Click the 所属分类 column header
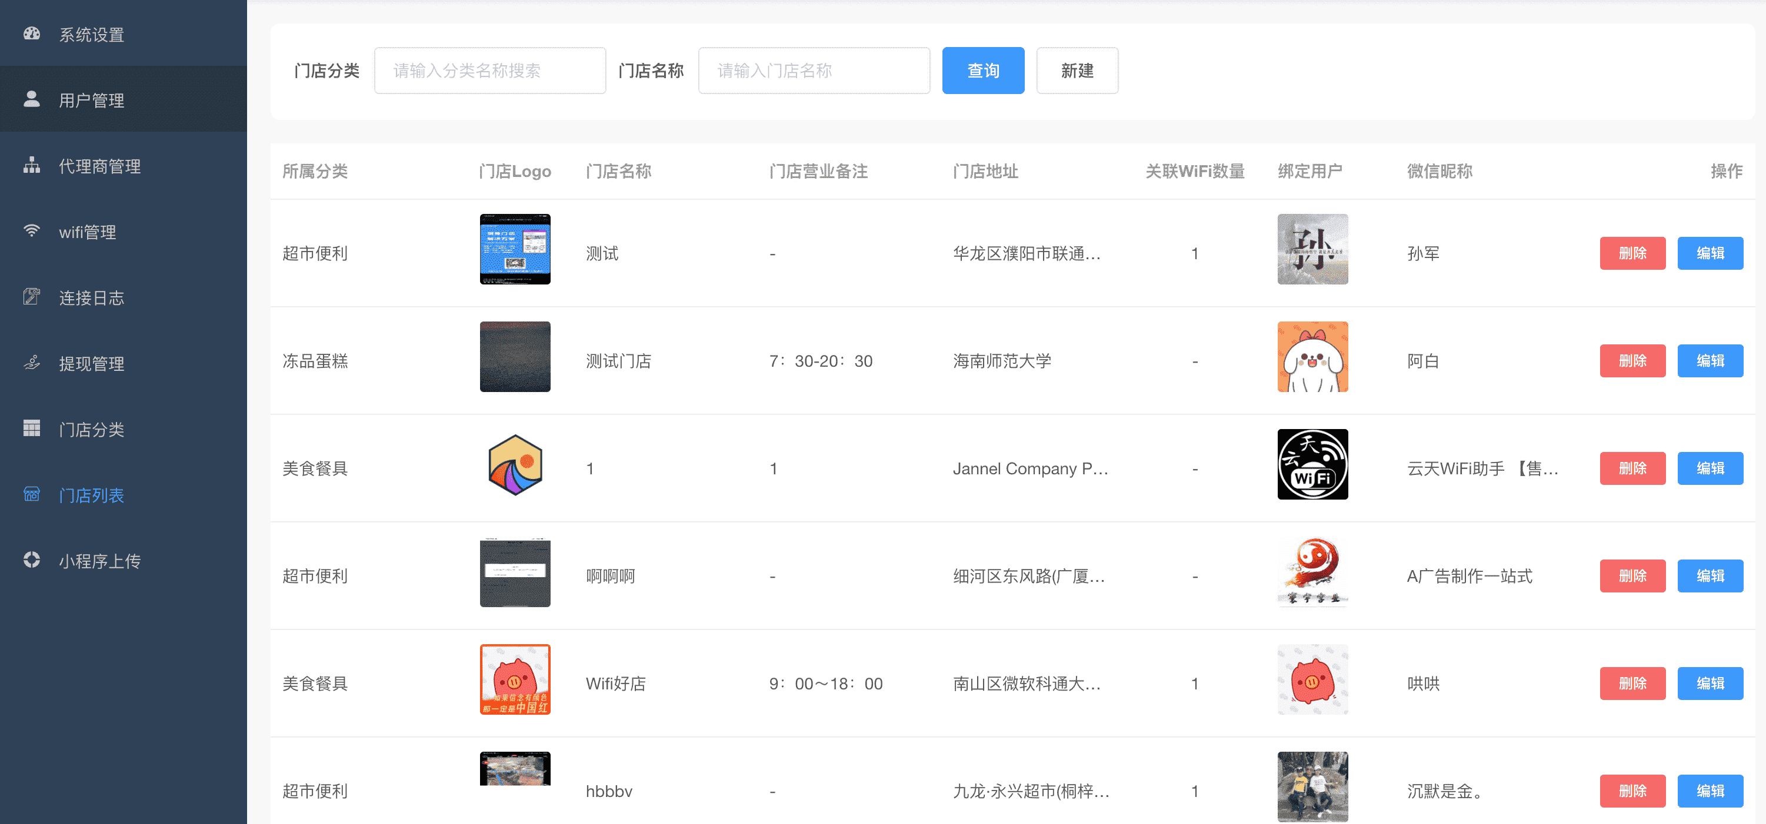The image size is (1766, 824). click(x=315, y=171)
